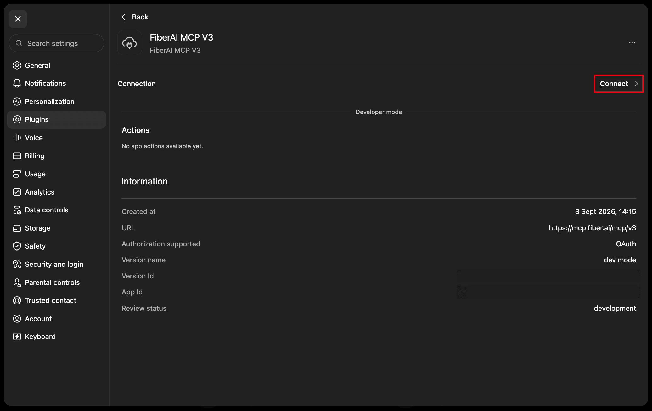Viewport: 652px width, 411px height.
Task: Click the App Id label
Action: tap(132, 292)
